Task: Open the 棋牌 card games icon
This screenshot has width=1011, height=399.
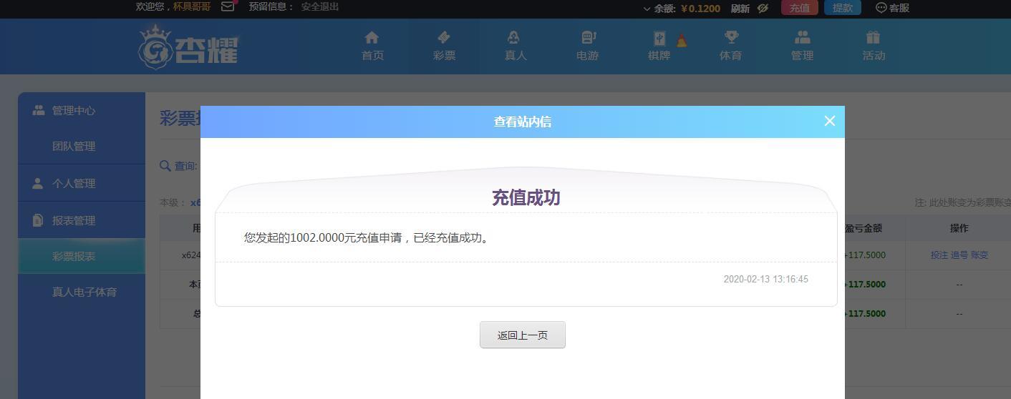Action: pyautogui.click(x=659, y=39)
